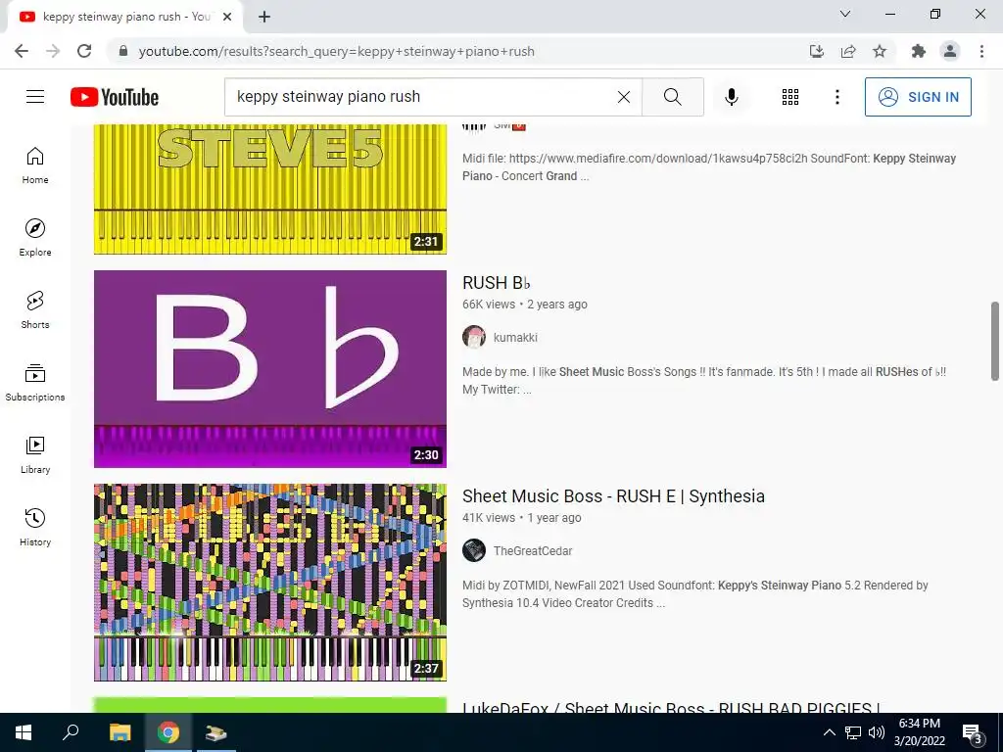Image resolution: width=1003 pixels, height=752 pixels.
Task: Start voice search with the microphone
Action: click(732, 97)
